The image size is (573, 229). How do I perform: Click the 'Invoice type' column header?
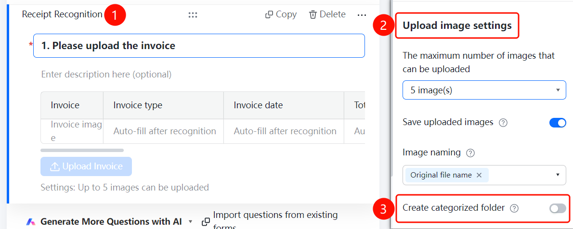163,105
